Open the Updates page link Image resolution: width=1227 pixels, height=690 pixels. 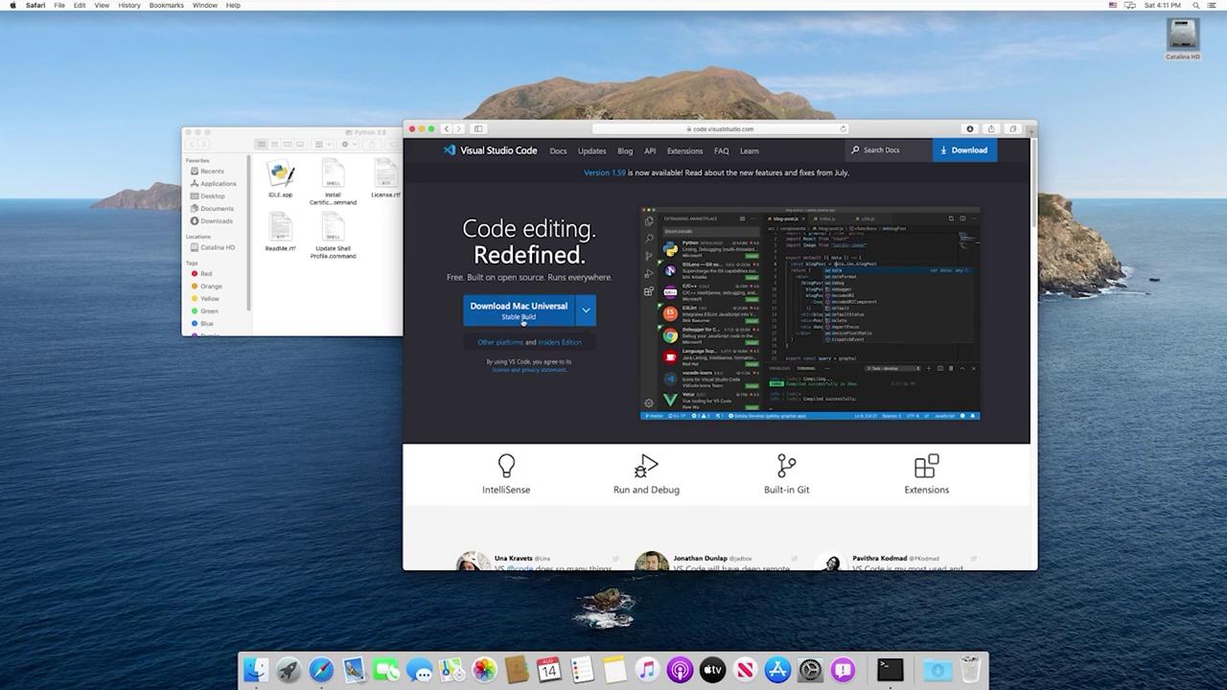click(591, 150)
